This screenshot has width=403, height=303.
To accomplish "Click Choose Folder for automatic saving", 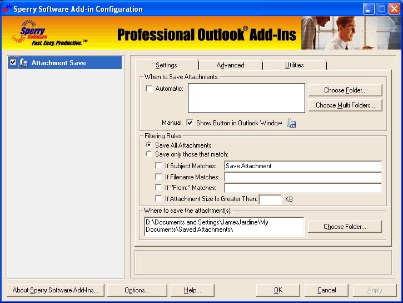I will click(x=345, y=90).
